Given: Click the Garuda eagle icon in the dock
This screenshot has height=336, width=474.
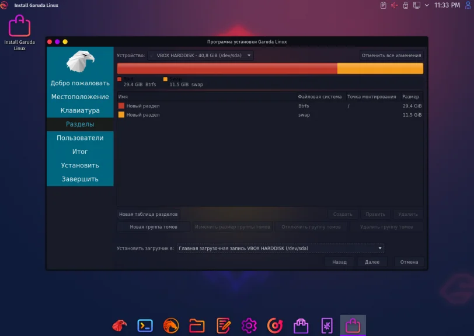Looking at the screenshot, I should pyautogui.click(x=120, y=325).
